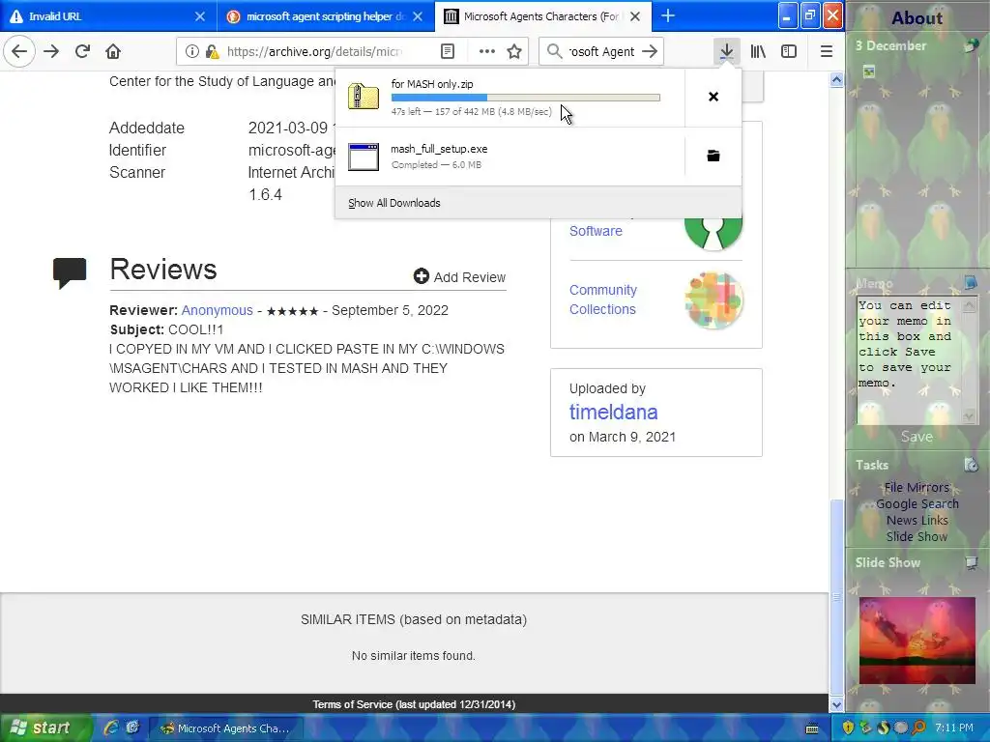Open the browser home page
The width and height of the screenshot is (990, 742).
click(113, 52)
